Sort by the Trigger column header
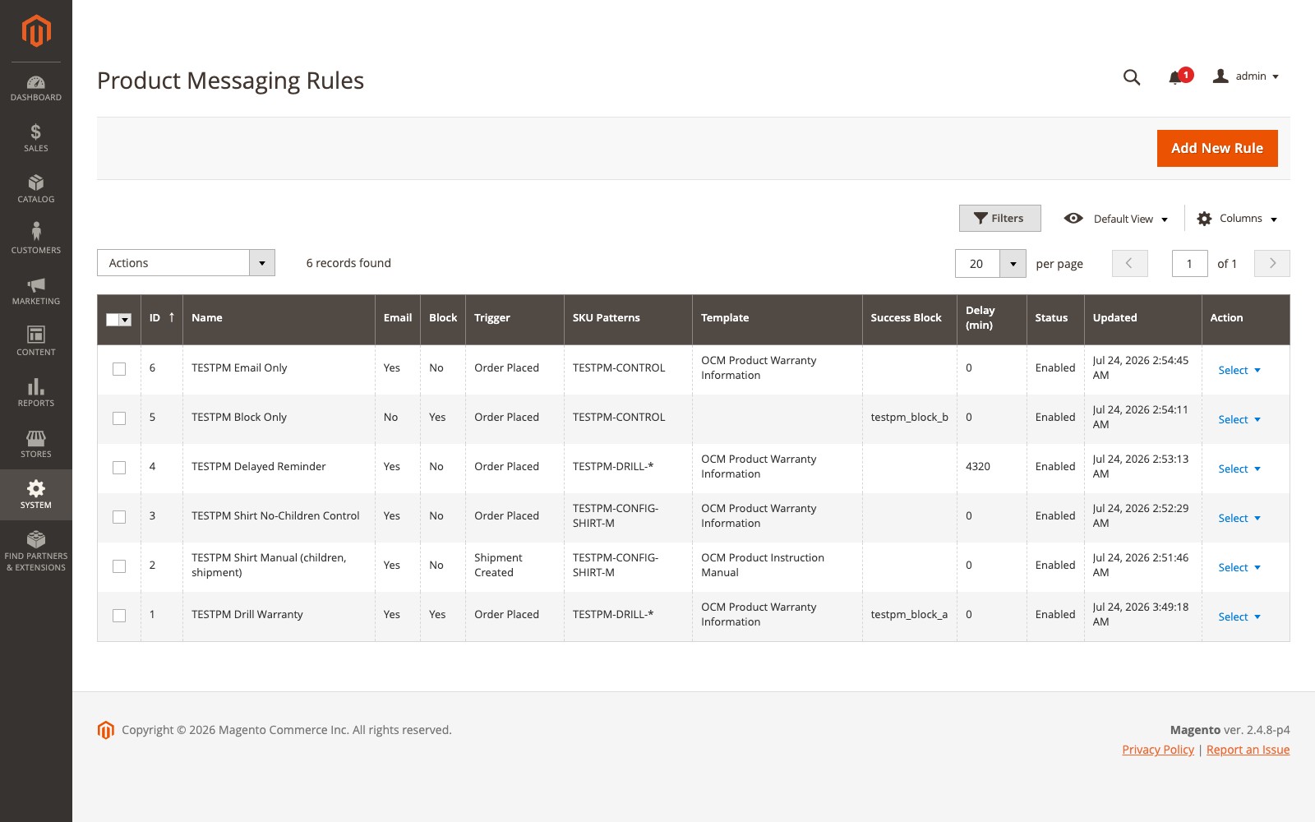Screen dimensions: 1315x822 tap(514, 318)
